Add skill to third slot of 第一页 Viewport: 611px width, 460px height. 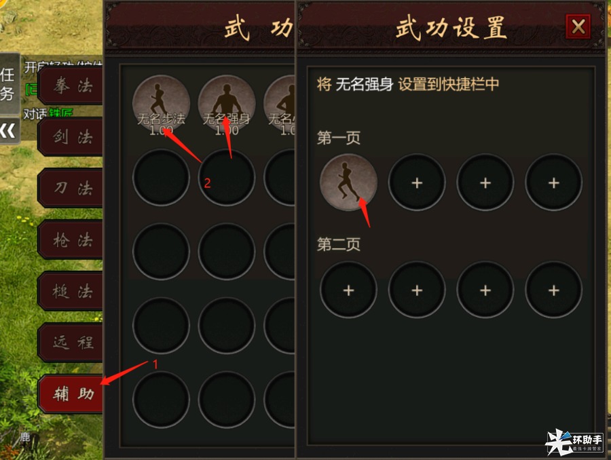485,183
